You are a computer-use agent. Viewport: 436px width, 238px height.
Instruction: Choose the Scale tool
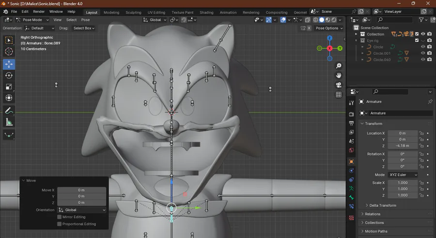(9, 87)
